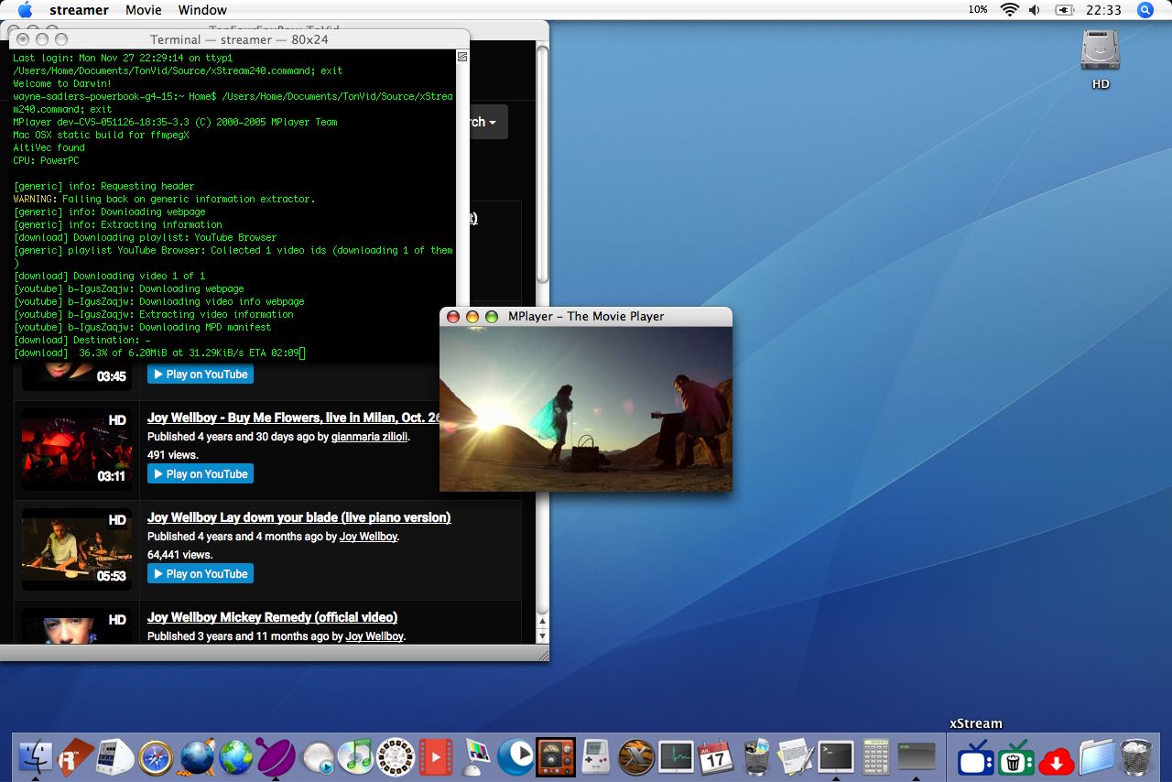Click the red cloud download dock icon

click(x=1056, y=760)
